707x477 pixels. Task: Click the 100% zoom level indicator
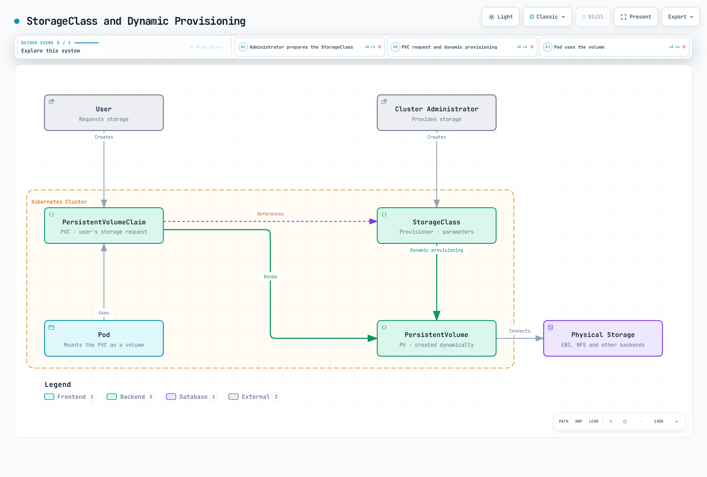(x=658, y=421)
